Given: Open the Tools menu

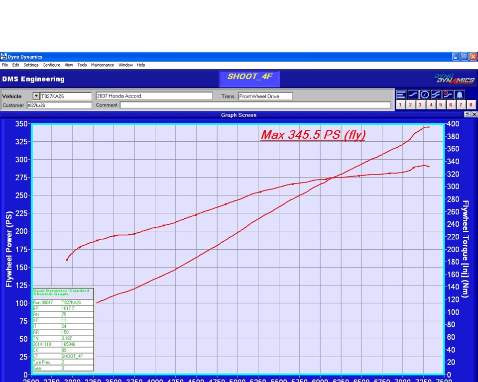Looking at the screenshot, I should pyautogui.click(x=82, y=65).
